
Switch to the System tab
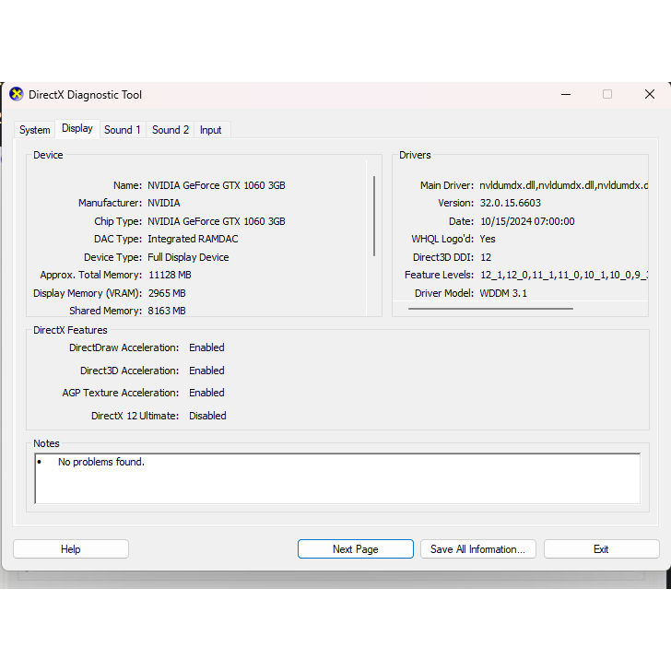(x=35, y=130)
